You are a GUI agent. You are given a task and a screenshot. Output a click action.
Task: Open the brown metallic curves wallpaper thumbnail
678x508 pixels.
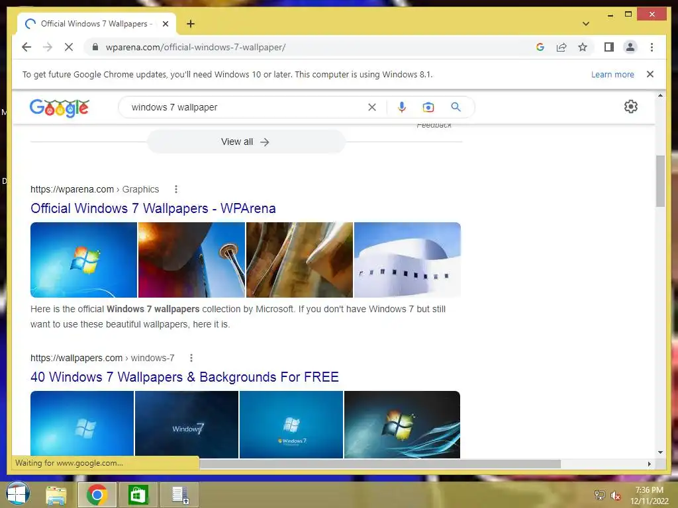300,259
